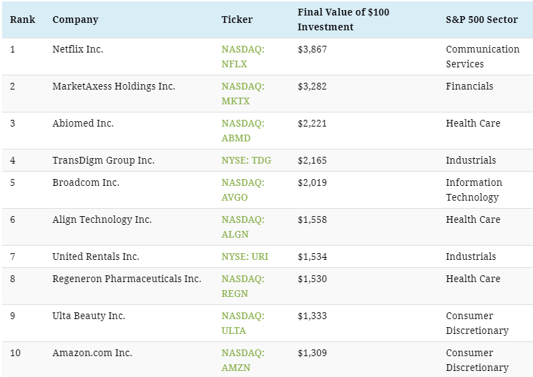The height and width of the screenshot is (377, 533).
Task: Click the S&P 500 Sector column header
Action: point(482,20)
